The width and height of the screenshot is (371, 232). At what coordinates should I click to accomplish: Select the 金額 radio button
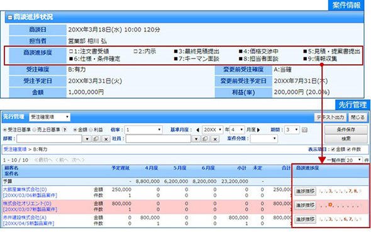pos(75,130)
